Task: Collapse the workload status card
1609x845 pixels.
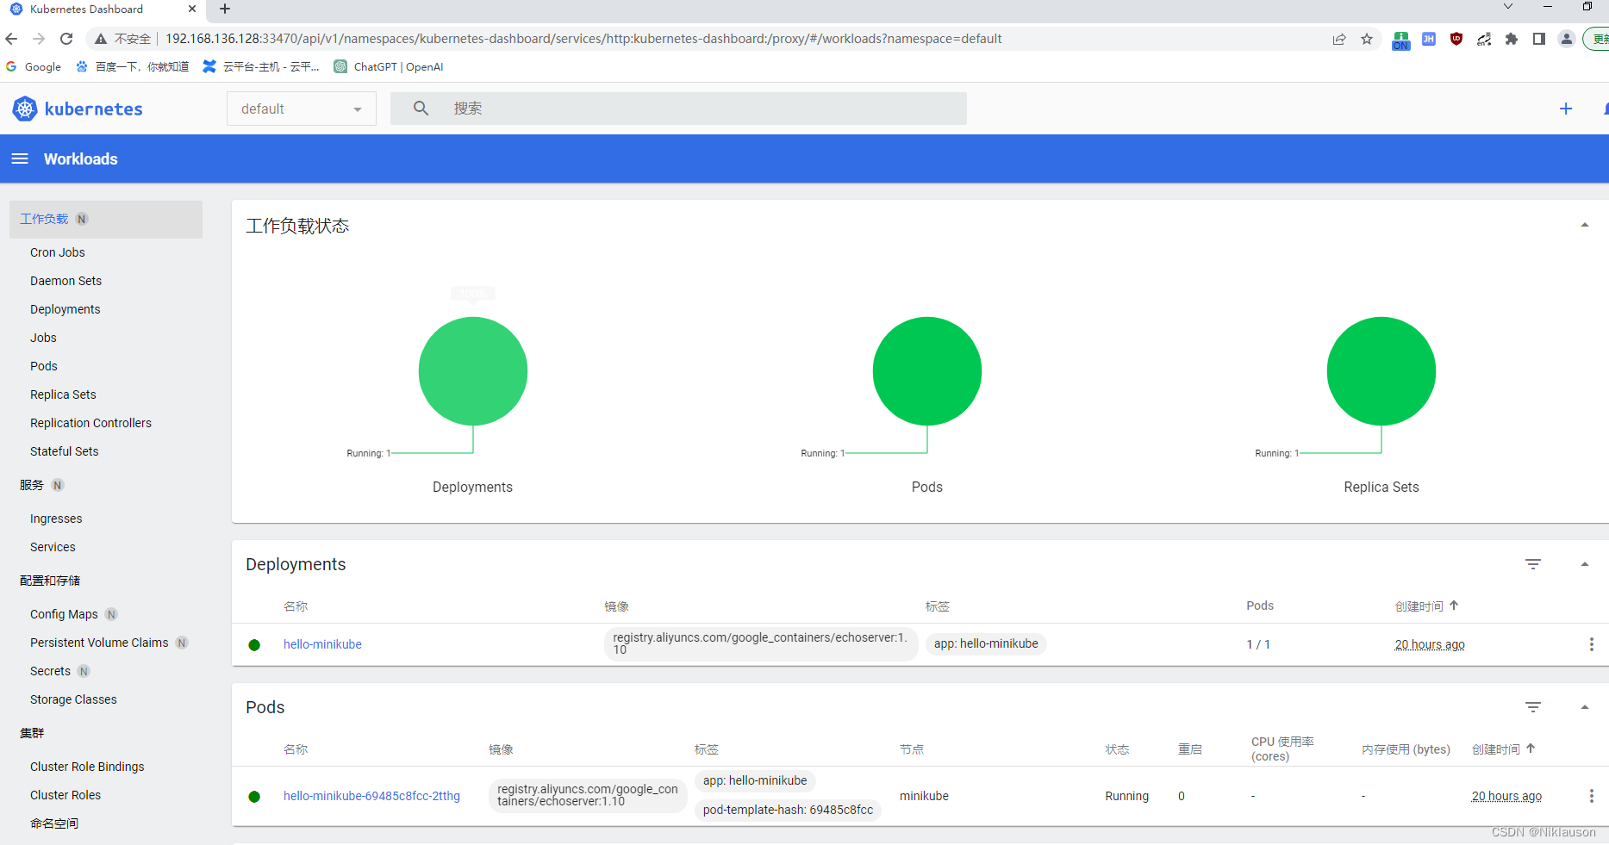Action: pyautogui.click(x=1584, y=225)
